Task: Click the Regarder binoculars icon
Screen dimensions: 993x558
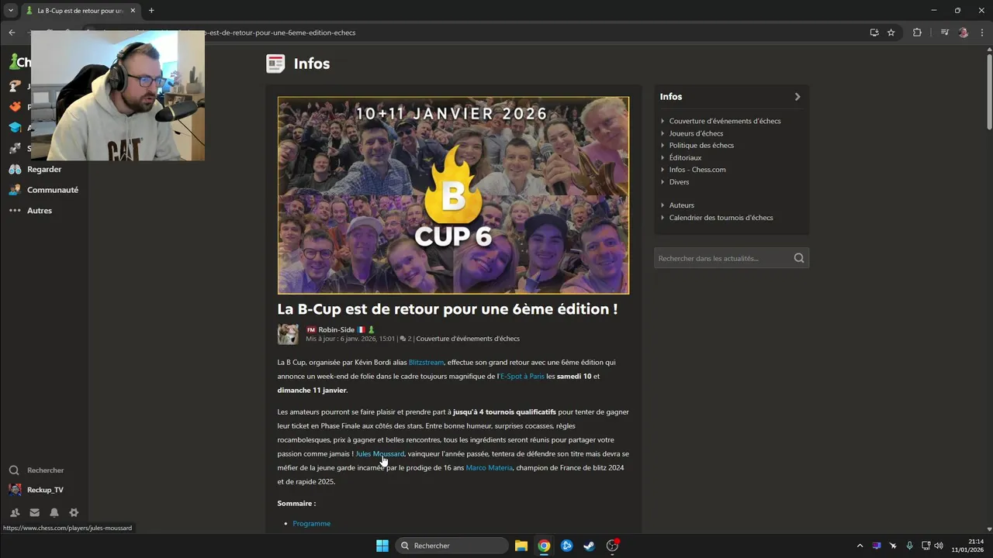Action: point(15,169)
